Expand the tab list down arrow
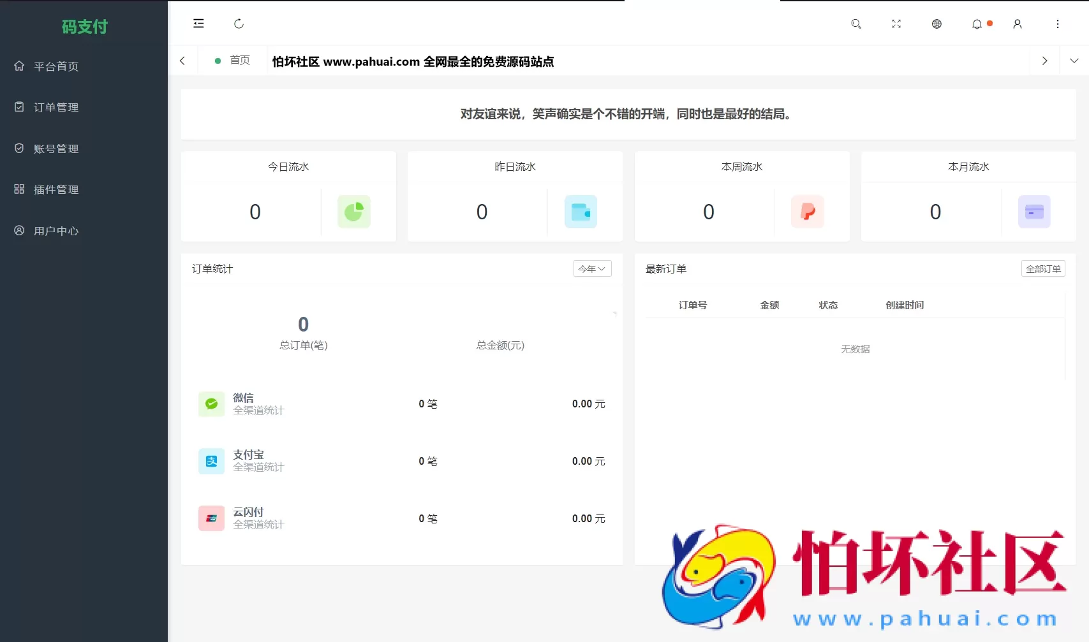This screenshot has height=642, width=1089. (x=1075, y=60)
